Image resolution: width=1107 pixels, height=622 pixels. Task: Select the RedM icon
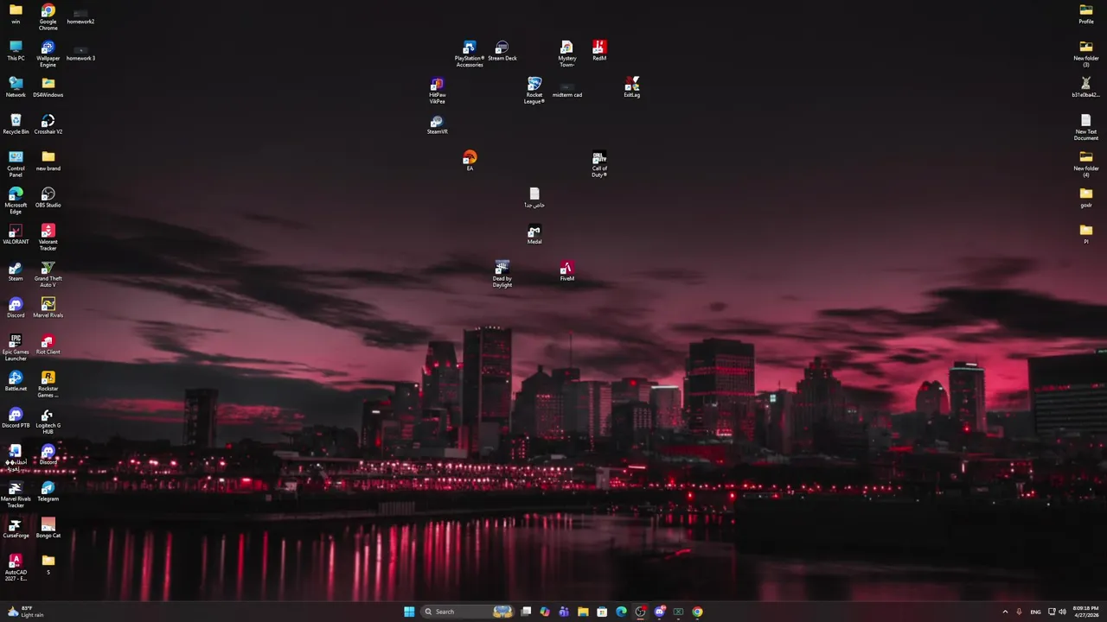(x=599, y=51)
